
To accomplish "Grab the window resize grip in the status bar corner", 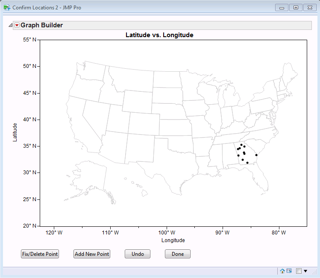I will (x=314, y=272).
